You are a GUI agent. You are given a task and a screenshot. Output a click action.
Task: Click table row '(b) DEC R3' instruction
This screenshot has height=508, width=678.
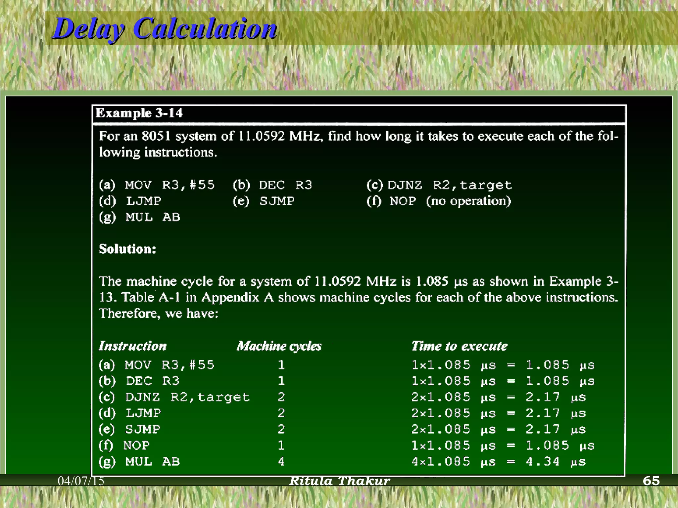[x=139, y=381]
